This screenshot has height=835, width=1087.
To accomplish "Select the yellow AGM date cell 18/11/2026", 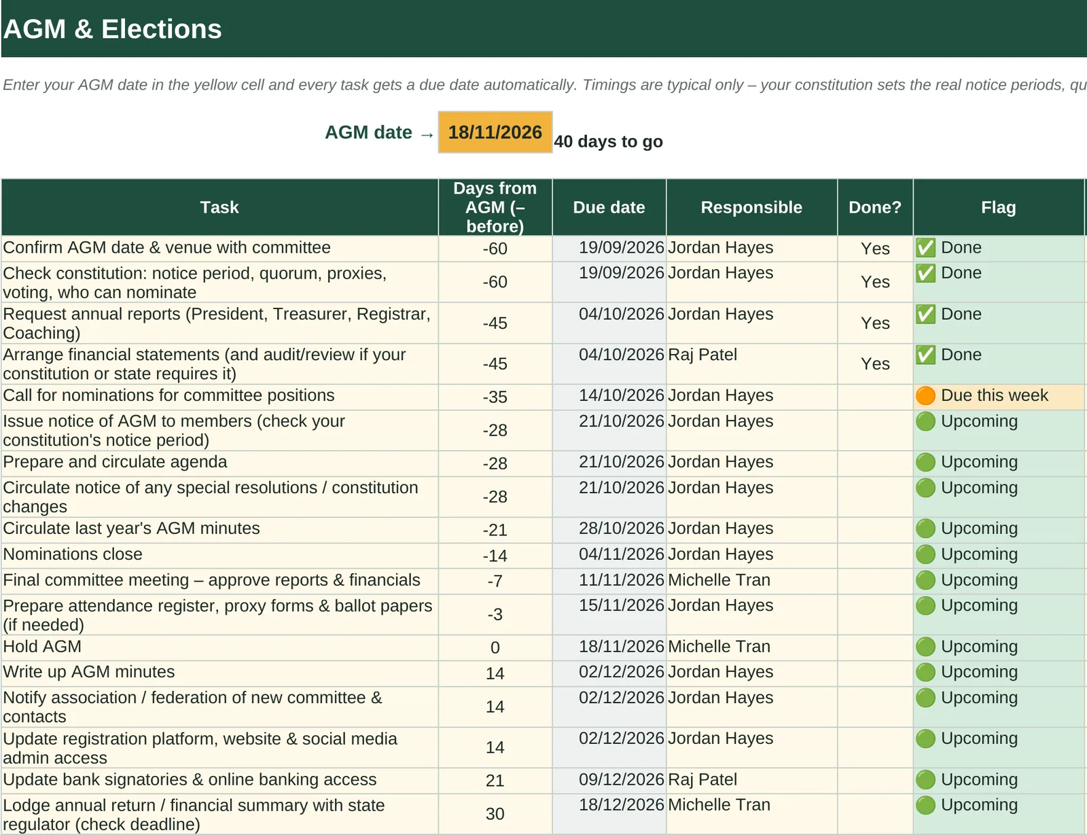I will coord(495,132).
